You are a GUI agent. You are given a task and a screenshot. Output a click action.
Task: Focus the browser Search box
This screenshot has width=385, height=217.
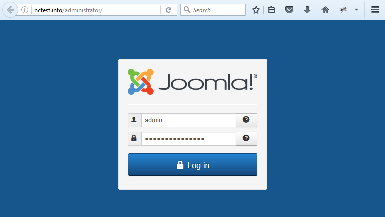click(x=213, y=10)
